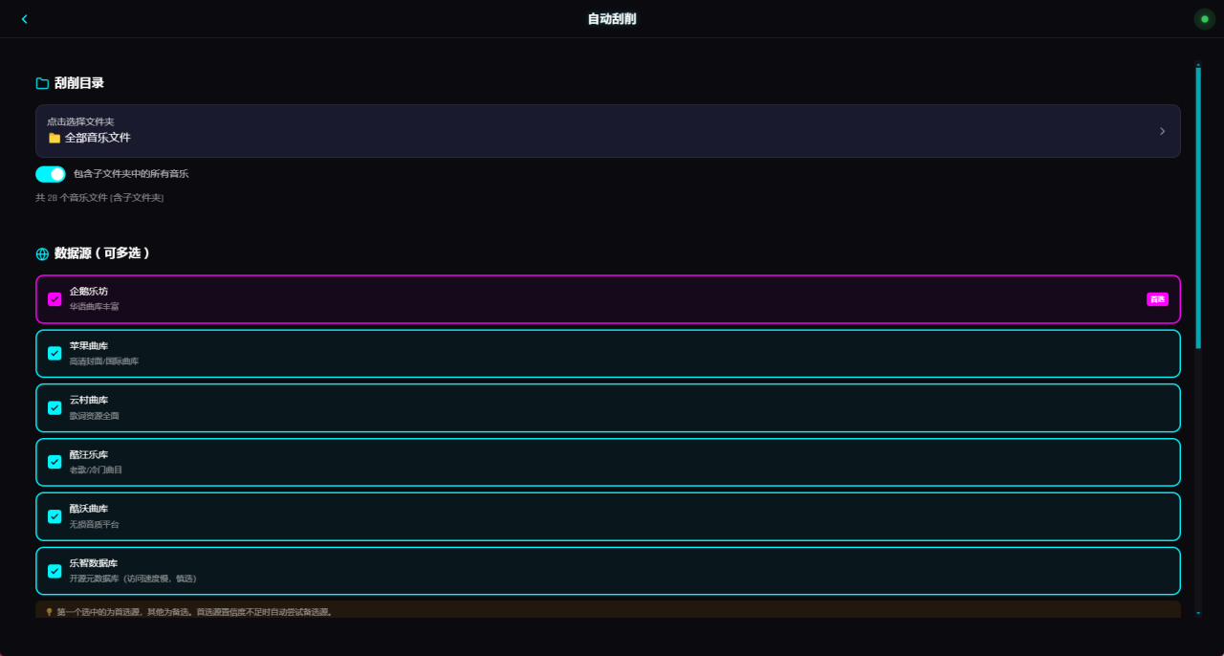
Task: Click the 企鹅乐坊 source name
Action: (x=89, y=291)
